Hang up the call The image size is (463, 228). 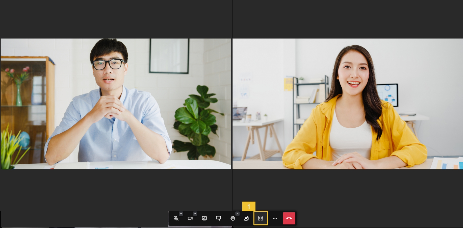tap(289, 218)
